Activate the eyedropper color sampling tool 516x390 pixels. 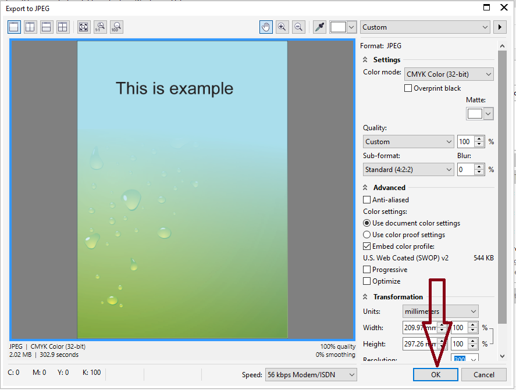319,27
